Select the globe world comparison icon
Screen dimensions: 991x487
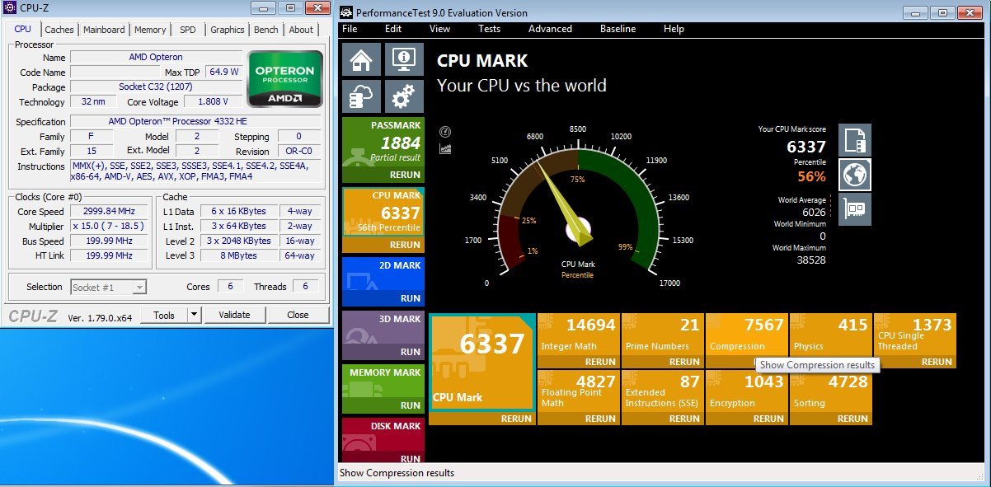click(x=855, y=175)
